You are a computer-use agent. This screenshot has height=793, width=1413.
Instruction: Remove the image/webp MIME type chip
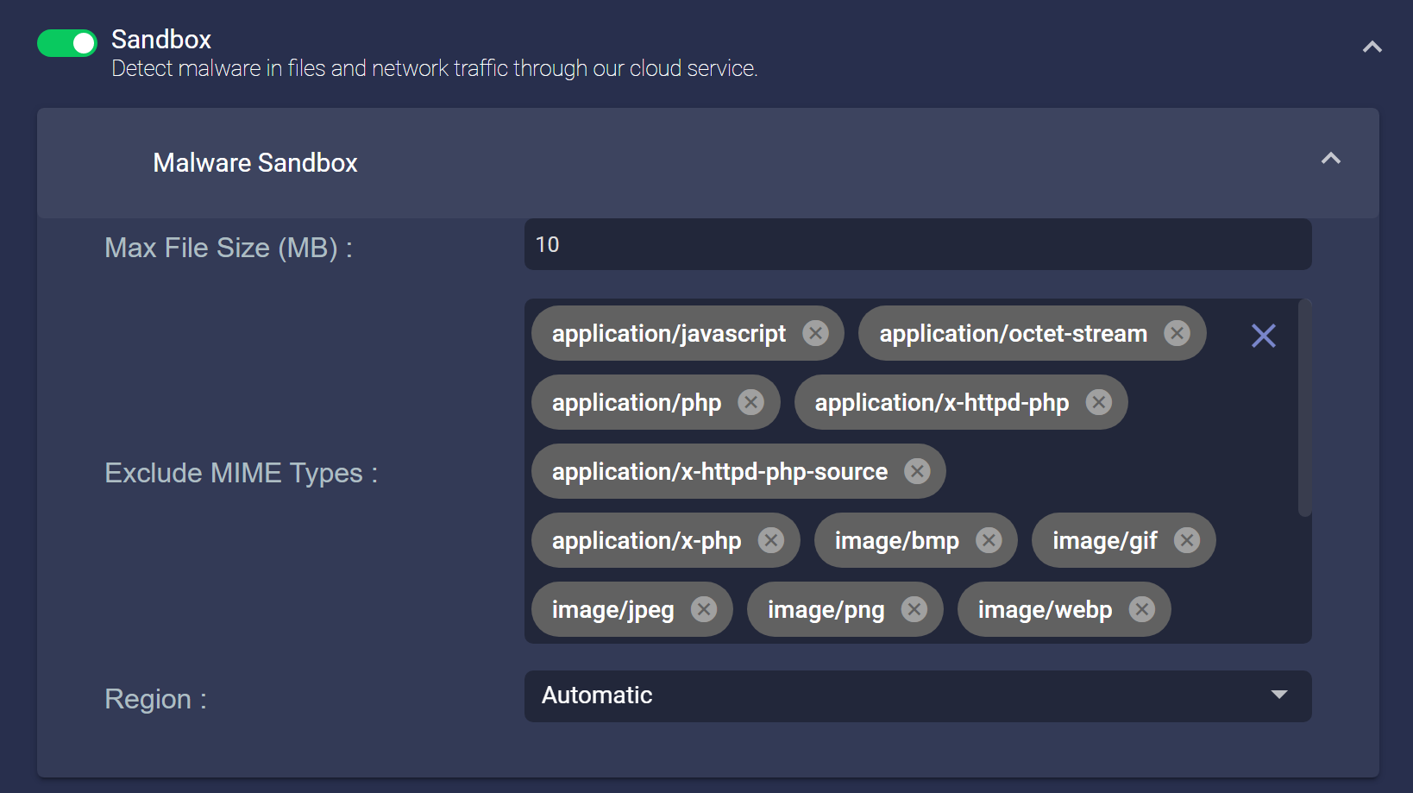pos(1141,609)
